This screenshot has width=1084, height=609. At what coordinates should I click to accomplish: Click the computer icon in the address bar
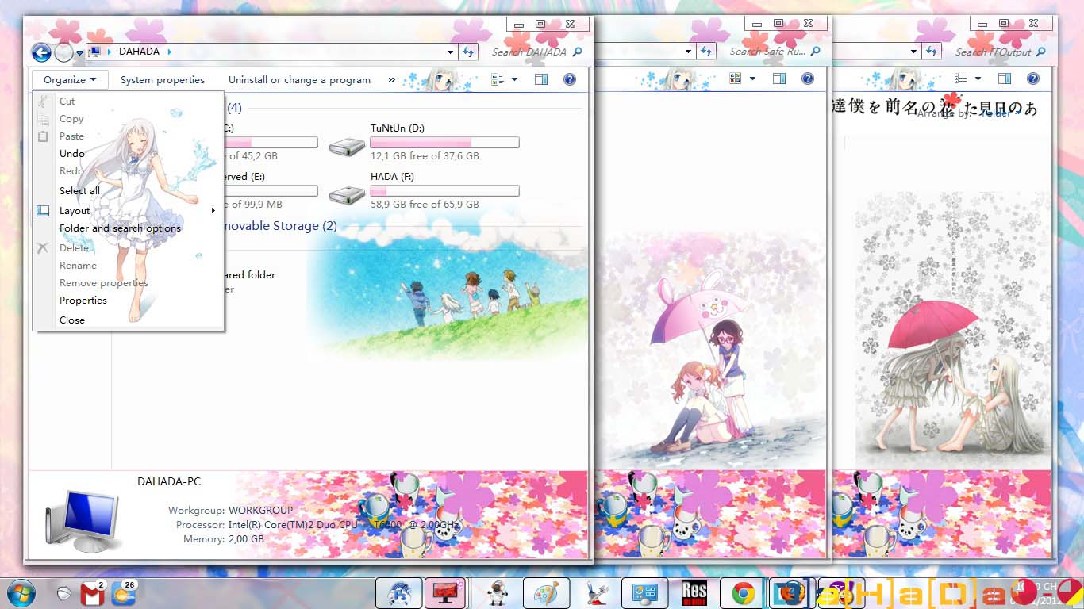tap(95, 52)
